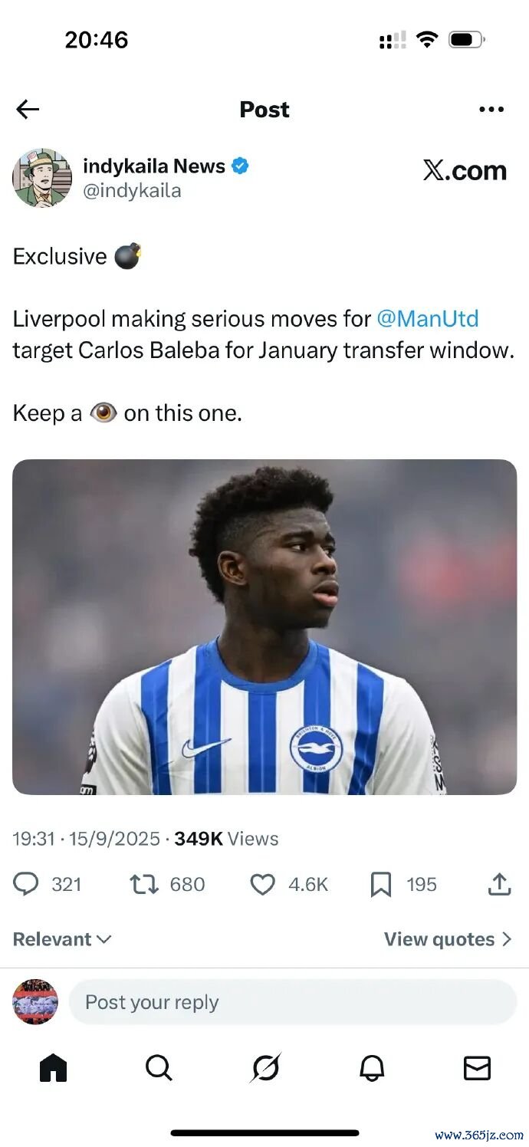Open the @ManUtd mention link
This screenshot has height=1147, width=529.
coord(427,318)
